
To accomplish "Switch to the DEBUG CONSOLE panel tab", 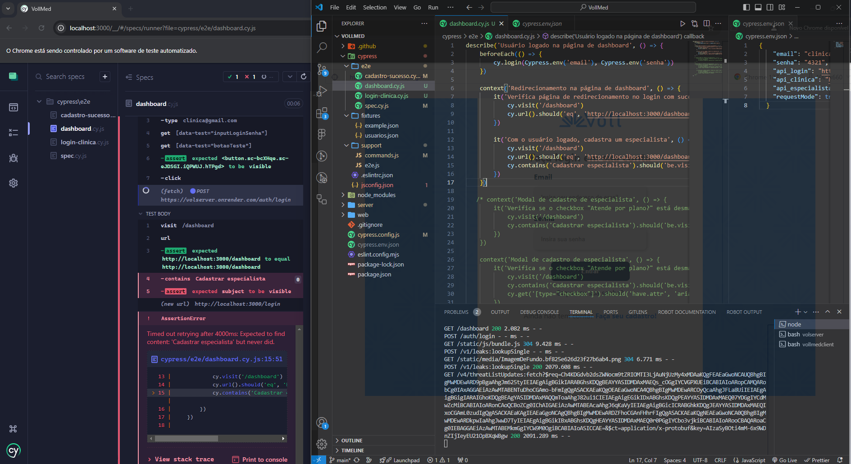I will coord(539,312).
